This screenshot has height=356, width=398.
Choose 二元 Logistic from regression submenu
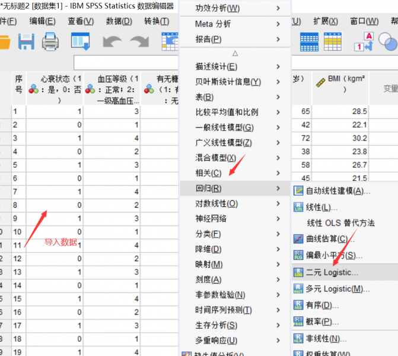tap(332, 273)
